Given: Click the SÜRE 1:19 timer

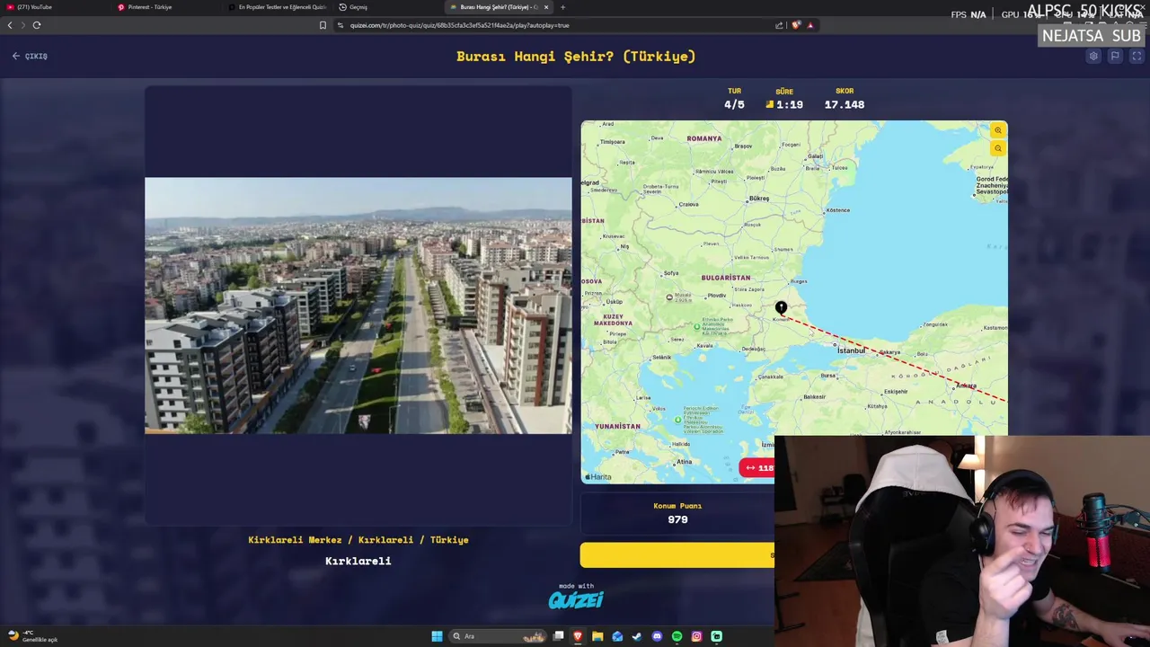Looking at the screenshot, I should [784, 99].
